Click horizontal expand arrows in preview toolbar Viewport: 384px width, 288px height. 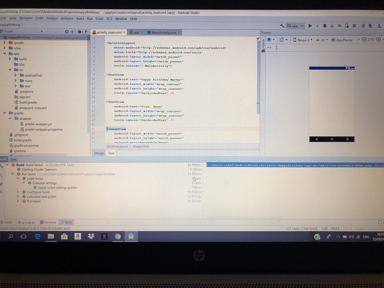[x=269, y=48]
